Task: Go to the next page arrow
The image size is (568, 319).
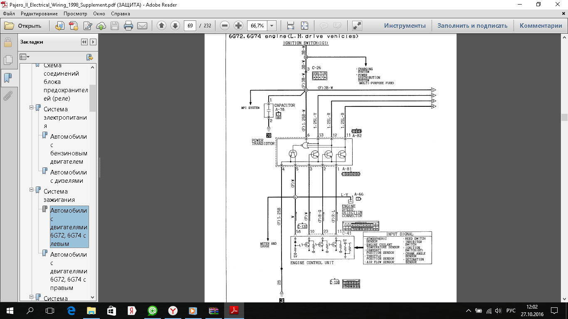Action: click(175, 26)
